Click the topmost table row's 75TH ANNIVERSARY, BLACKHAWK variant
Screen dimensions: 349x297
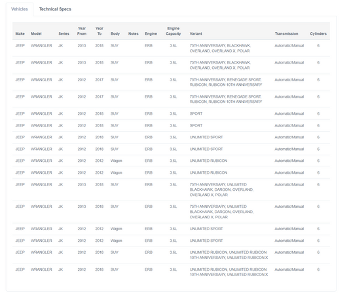click(x=220, y=49)
